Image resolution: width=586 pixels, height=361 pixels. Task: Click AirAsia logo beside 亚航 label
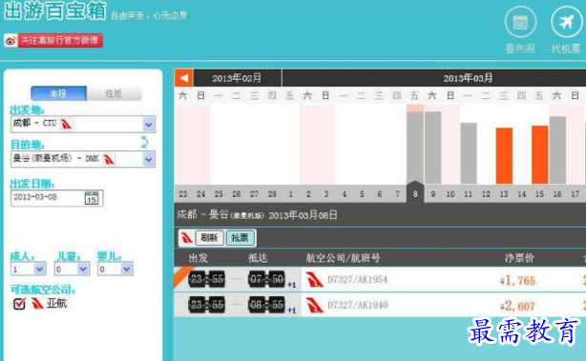point(37,303)
